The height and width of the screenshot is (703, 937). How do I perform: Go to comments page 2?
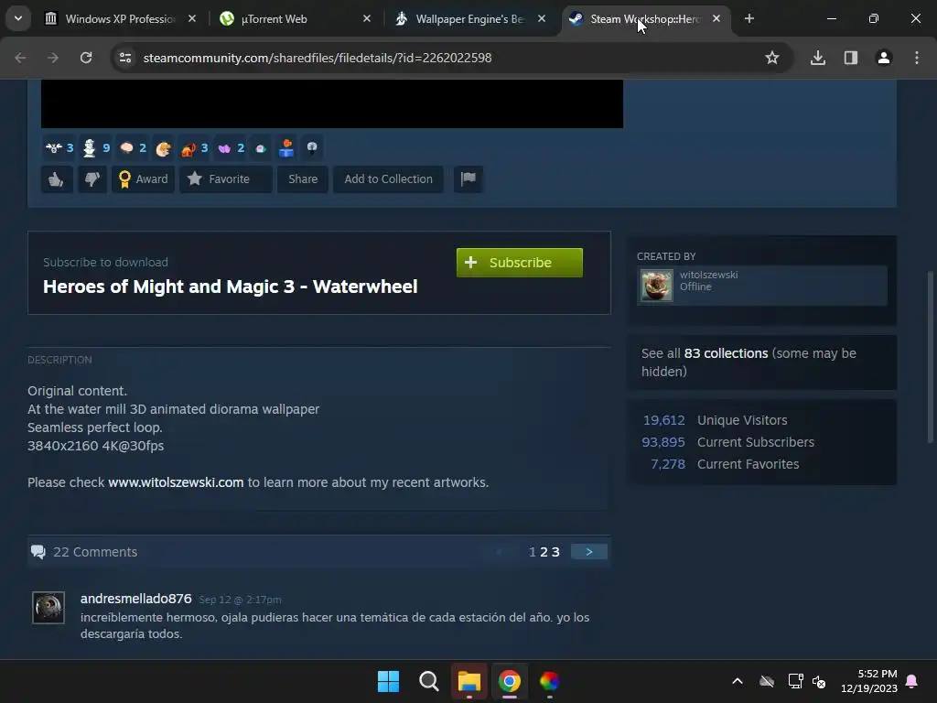pos(544,552)
